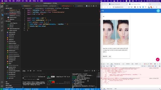This screenshot has height=90, width=161.
Task: Open the browser tab list chevron
Action: (159, 4)
